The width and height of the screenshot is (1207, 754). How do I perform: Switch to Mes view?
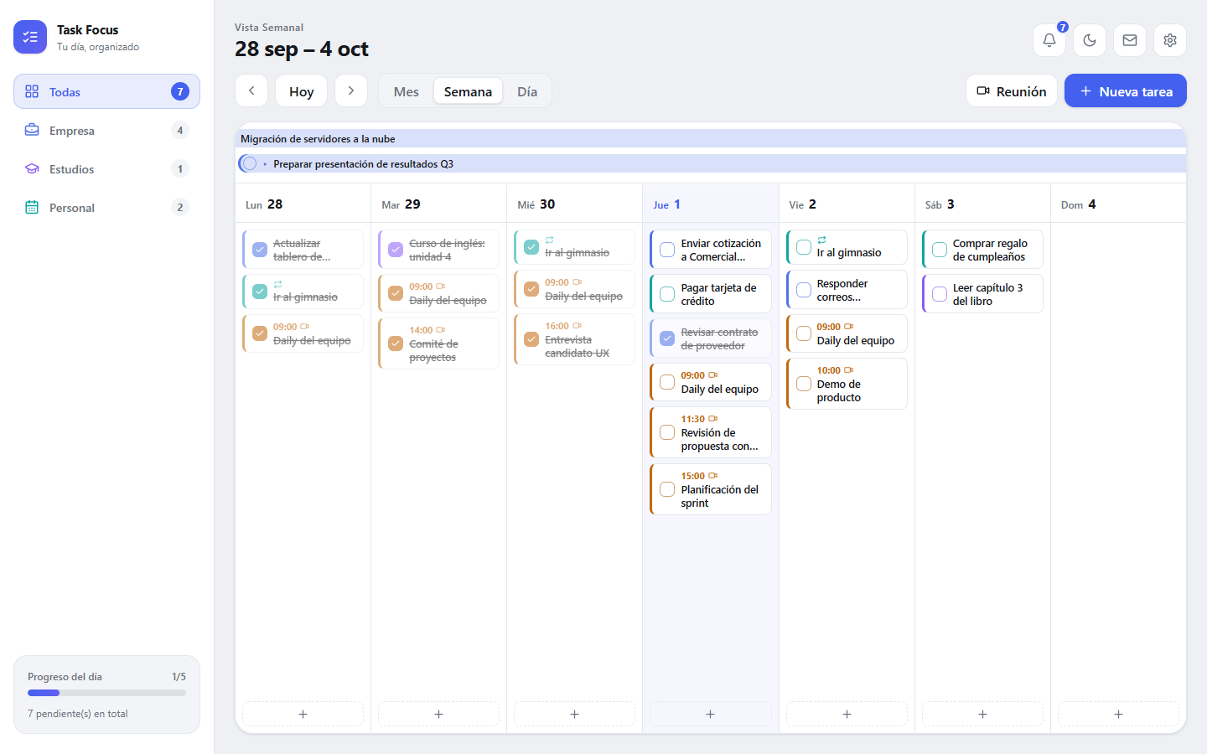407,91
